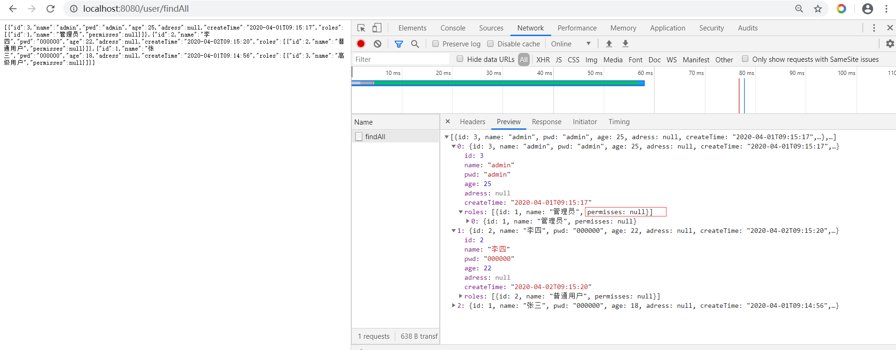Select the All request type filter
896x350 pixels.
coord(524,60)
